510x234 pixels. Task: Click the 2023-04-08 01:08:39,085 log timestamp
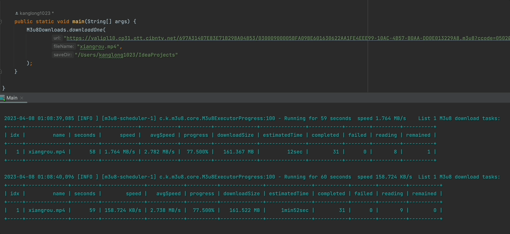point(39,118)
